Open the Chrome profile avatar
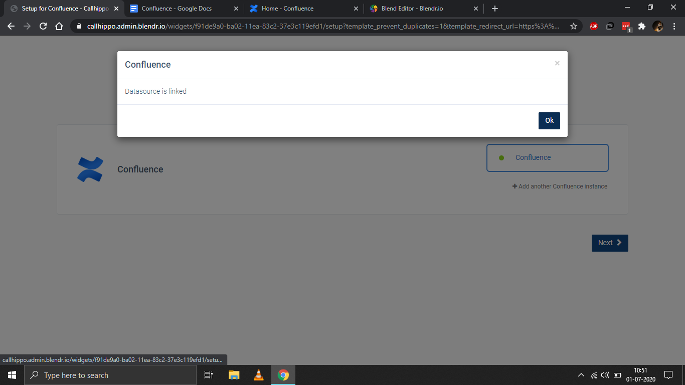The height and width of the screenshot is (385, 685). 658,27
